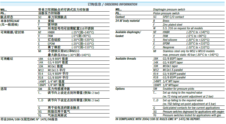Click the 'IN COMPLIANCE WITH 2004/108 CE RULES' footer
226x124 pixels.
158,119
